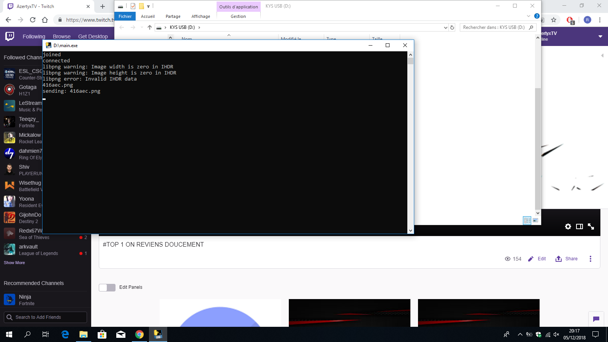
Task: Open the Teeqzy_ followed channel
Action: (22, 122)
